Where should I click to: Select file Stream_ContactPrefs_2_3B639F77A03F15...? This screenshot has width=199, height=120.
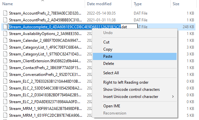45,68
